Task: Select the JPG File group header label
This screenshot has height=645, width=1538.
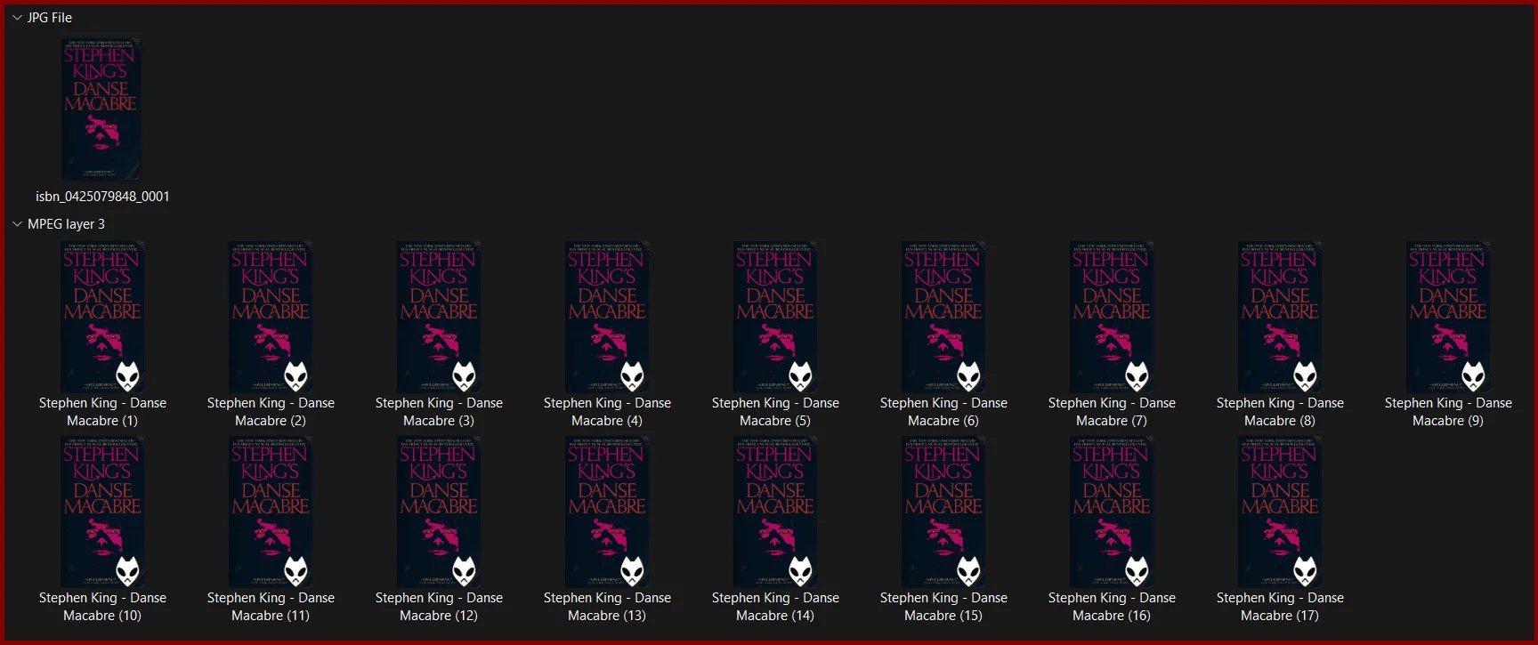Action: coord(50,18)
